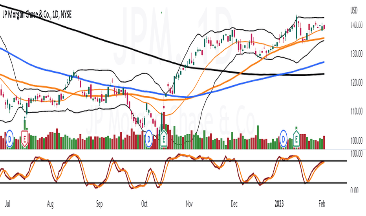Image resolution: width=366 pixels, height=216 pixels.
Task: Click the blue dividend marker in October
Action: tap(149, 139)
